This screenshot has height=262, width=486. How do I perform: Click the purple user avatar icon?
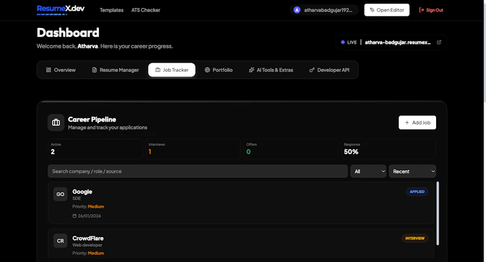tap(297, 10)
